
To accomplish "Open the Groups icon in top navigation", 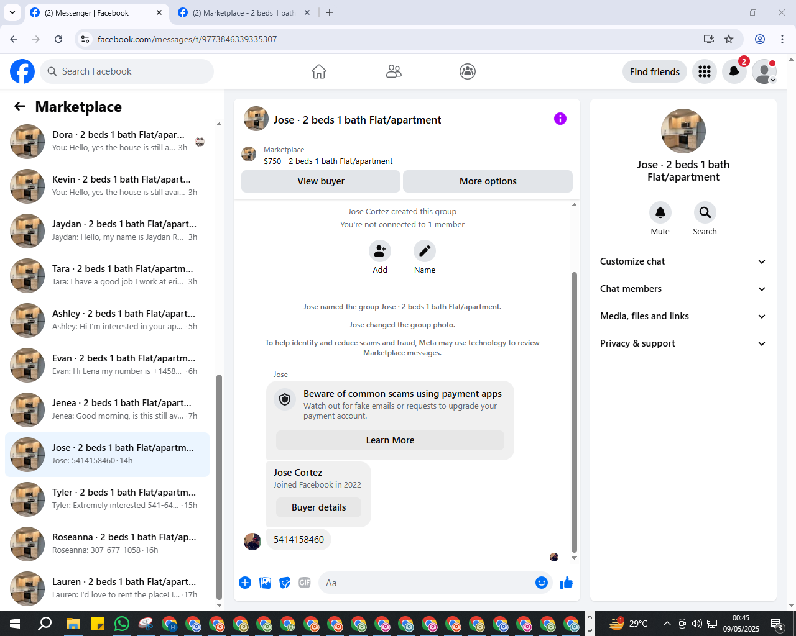I will 468,71.
